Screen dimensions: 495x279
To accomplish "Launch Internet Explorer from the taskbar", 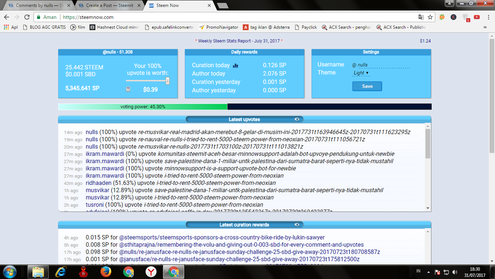I will tap(60, 272).
